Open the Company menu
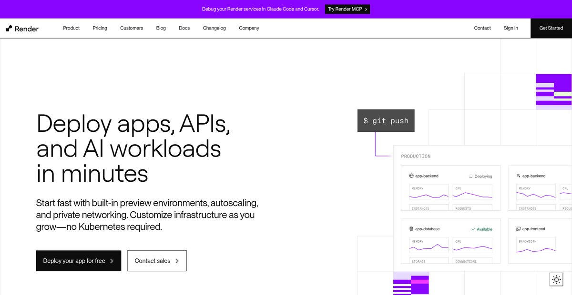Viewport: 572px width, 295px height. 249,28
